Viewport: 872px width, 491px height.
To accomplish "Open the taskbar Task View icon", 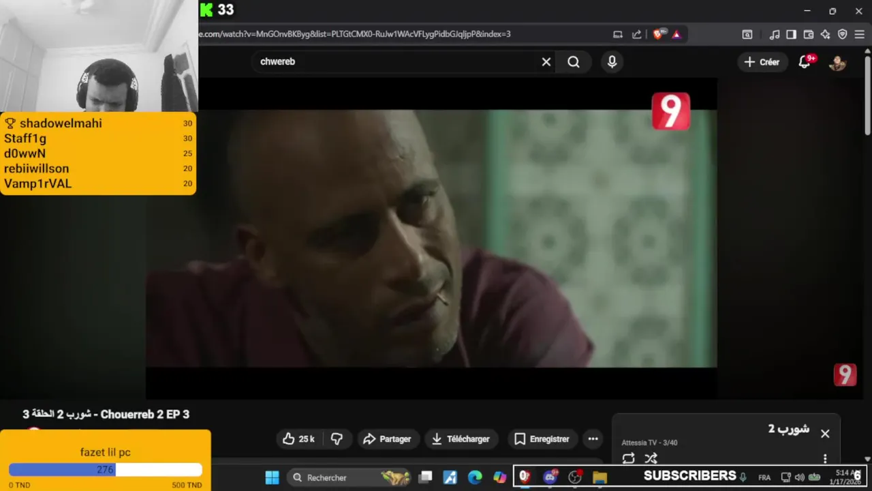I will coord(425,477).
